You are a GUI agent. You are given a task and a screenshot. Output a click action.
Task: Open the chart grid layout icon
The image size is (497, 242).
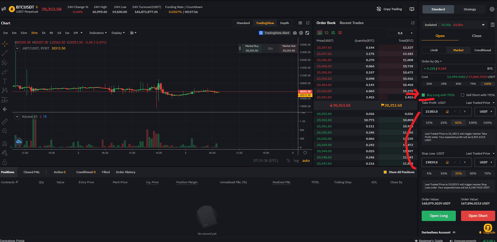tap(300, 23)
